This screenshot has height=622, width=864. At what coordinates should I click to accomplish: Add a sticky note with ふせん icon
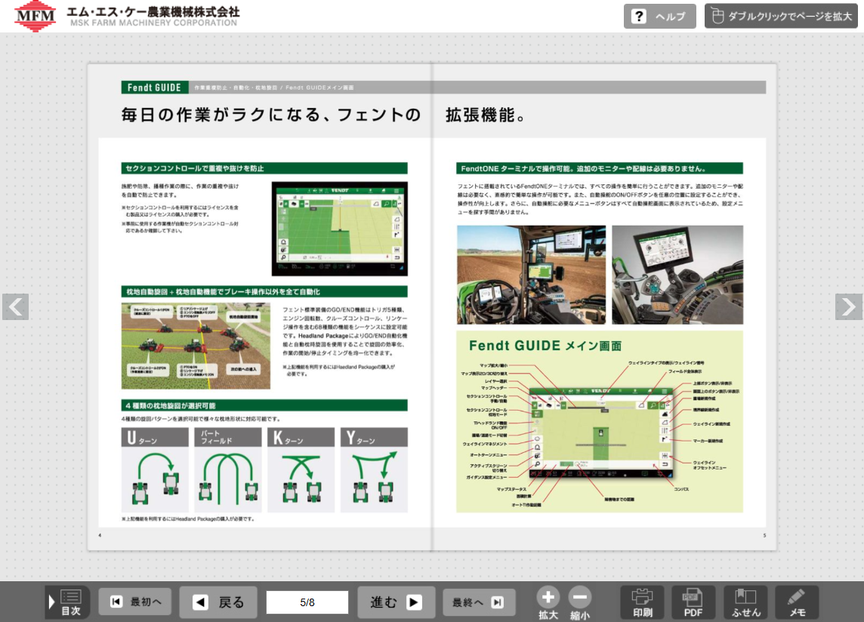click(745, 602)
